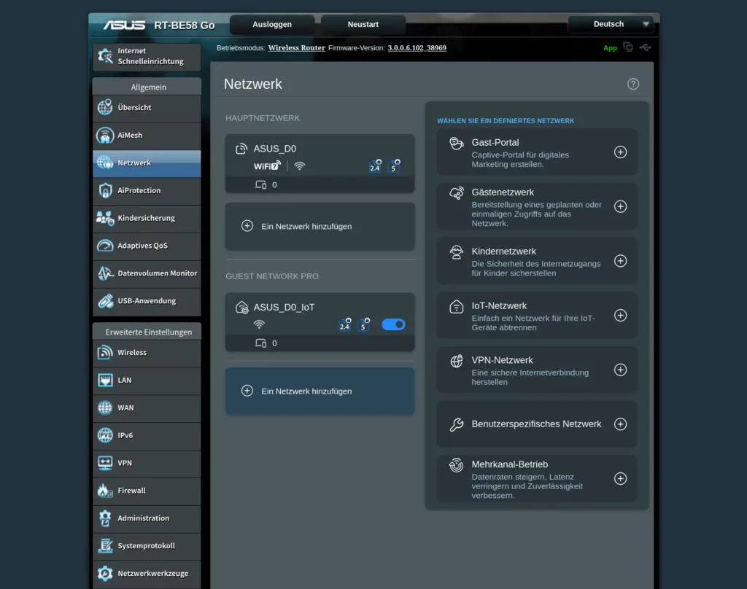Open the Deutsch language dropdown

pos(611,24)
